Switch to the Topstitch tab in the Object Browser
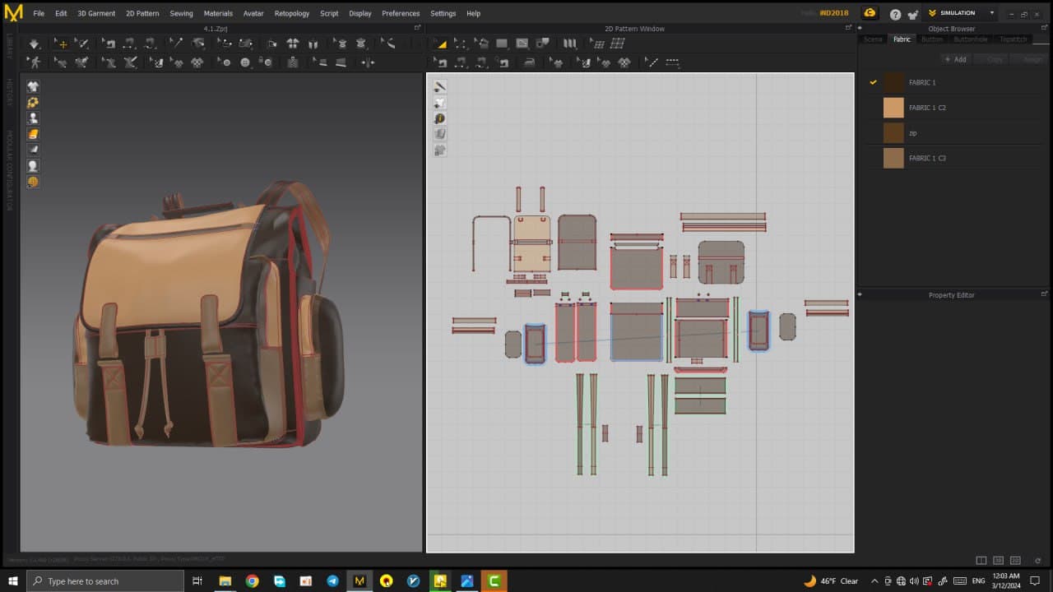 tap(1013, 39)
